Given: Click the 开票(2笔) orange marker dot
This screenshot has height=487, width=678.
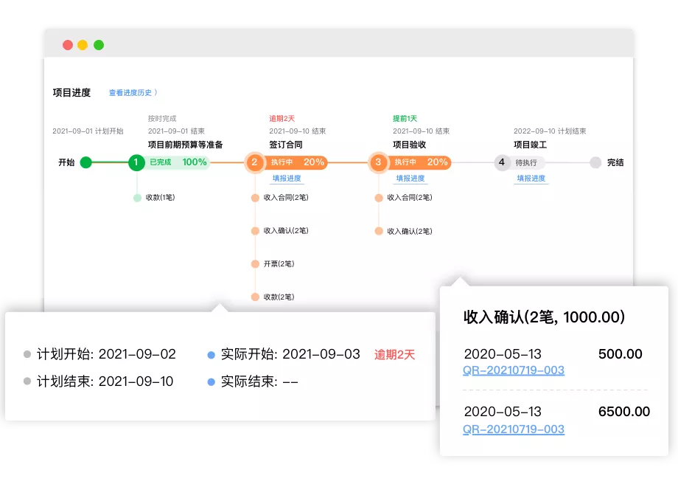Looking at the screenshot, I should pyautogui.click(x=255, y=263).
